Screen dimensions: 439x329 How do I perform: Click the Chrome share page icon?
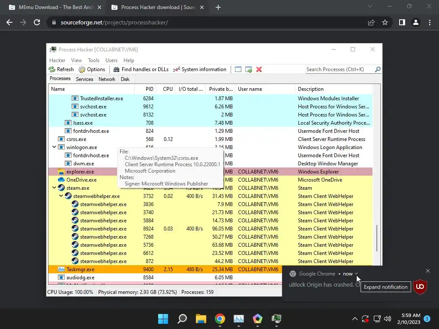pyautogui.click(x=371, y=22)
